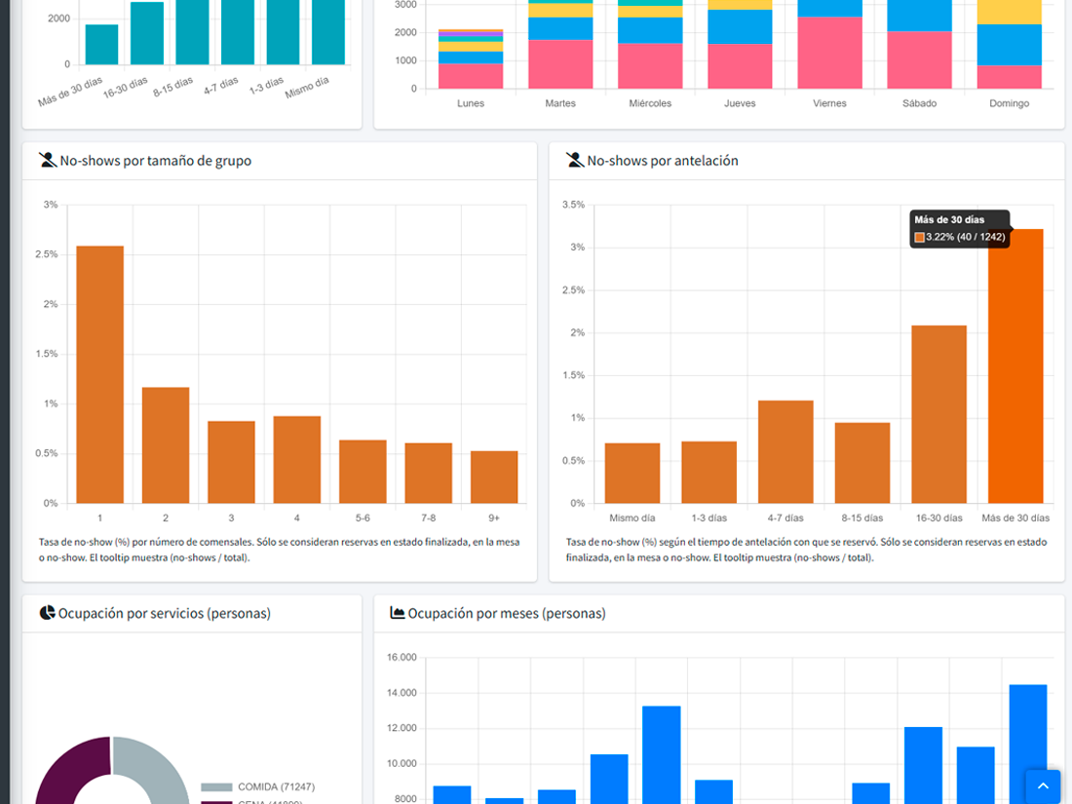Click the 'Domingo' axis label
Viewport: 1072px width, 804px height.
tap(1009, 103)
